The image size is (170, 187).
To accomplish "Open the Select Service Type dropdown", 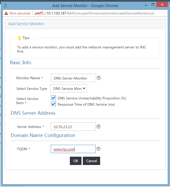I will 69,89.
